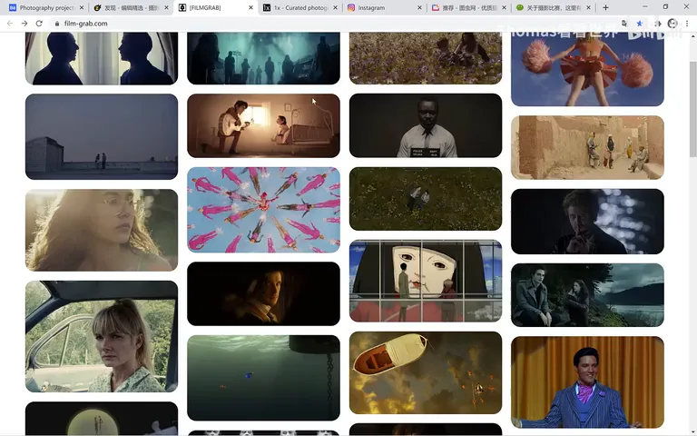This screenshot has width=697, height=436.
Task: View site security lock info
Action: tap(57, 24)
